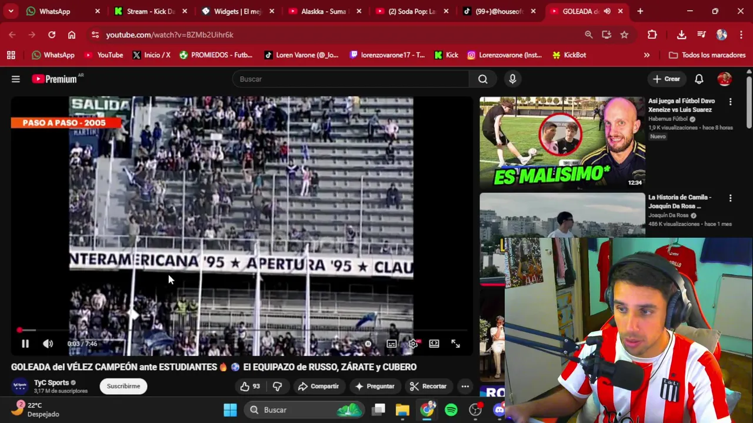Click the YouTube search magnifier button
The image size is (753, 423).
pos(482,79)
